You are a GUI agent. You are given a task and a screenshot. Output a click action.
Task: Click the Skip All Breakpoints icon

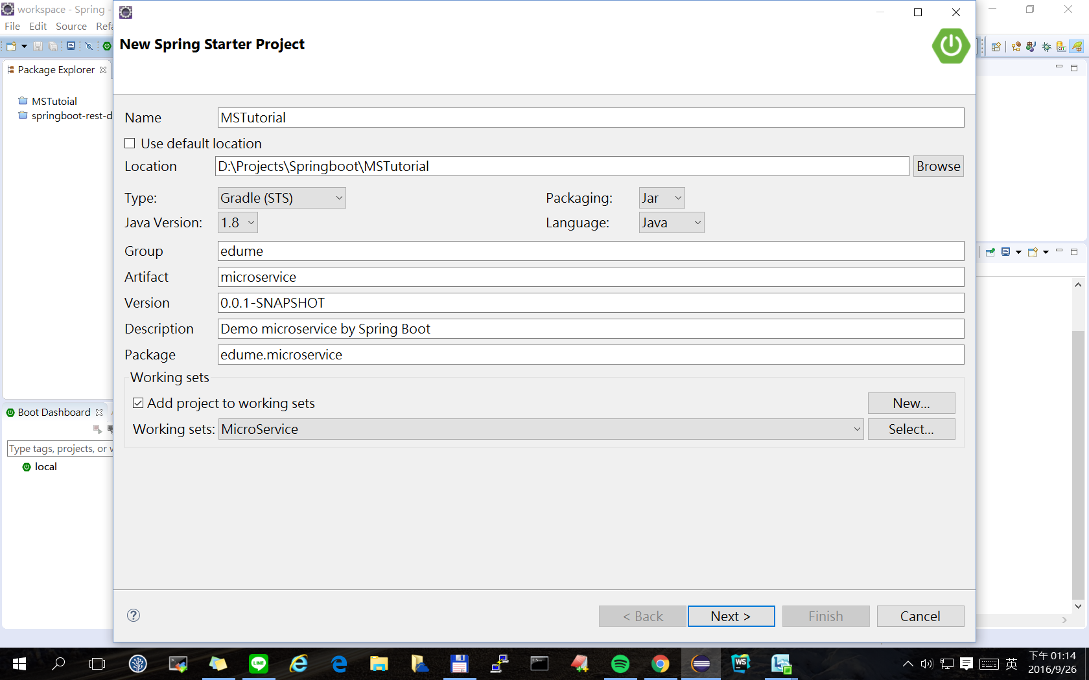[x=89, y=46]
